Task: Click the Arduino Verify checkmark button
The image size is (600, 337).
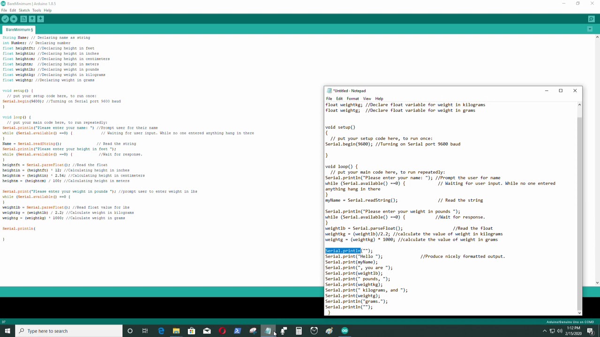Action: click(x=5, y=19)
